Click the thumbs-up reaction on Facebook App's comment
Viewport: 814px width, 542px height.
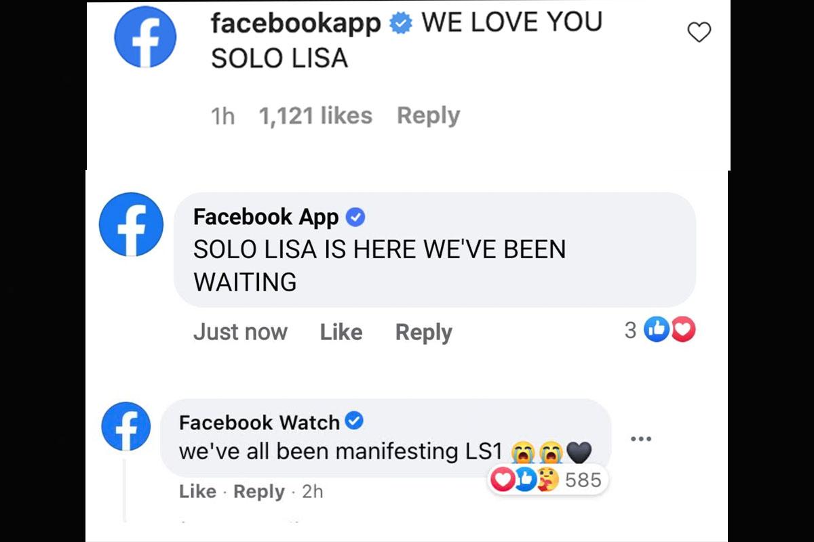(x=655, y=330)
